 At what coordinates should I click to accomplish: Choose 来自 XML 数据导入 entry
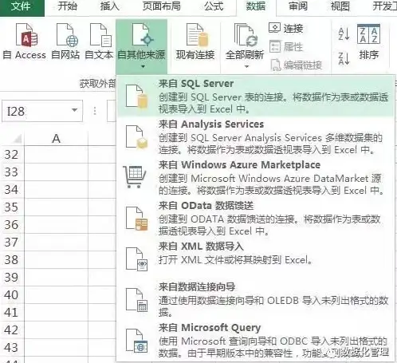(x=255, y=259)
